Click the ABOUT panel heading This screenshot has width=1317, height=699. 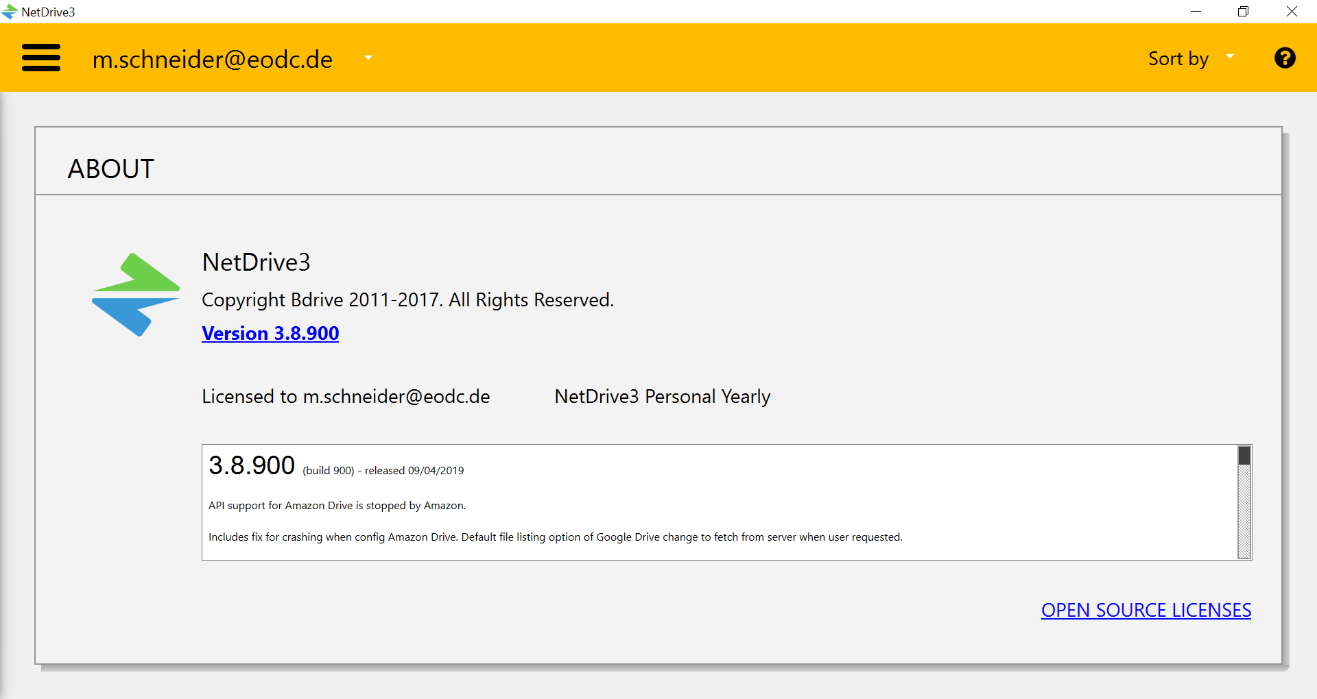111,169
